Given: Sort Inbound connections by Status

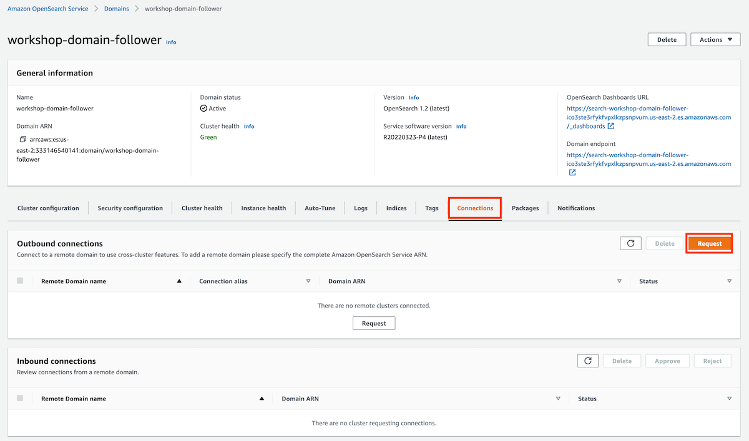Looking at the screenshot, I should [729, 399].
